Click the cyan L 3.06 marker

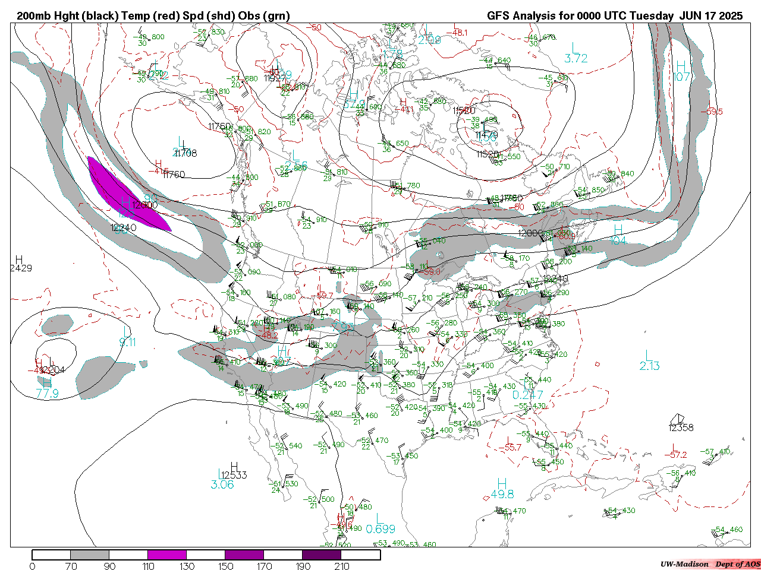click(222, 480)
